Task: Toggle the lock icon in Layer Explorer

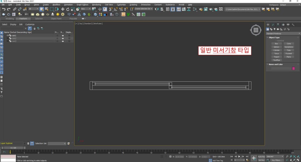Action: (x=35, y=28)
